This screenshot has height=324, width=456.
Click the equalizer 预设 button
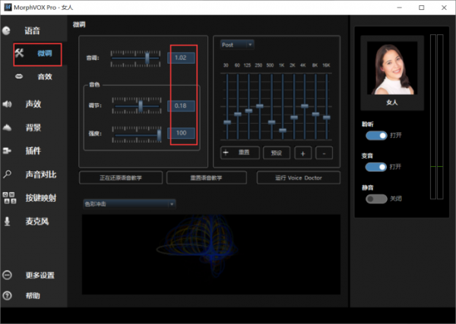[x=277, y=153]
